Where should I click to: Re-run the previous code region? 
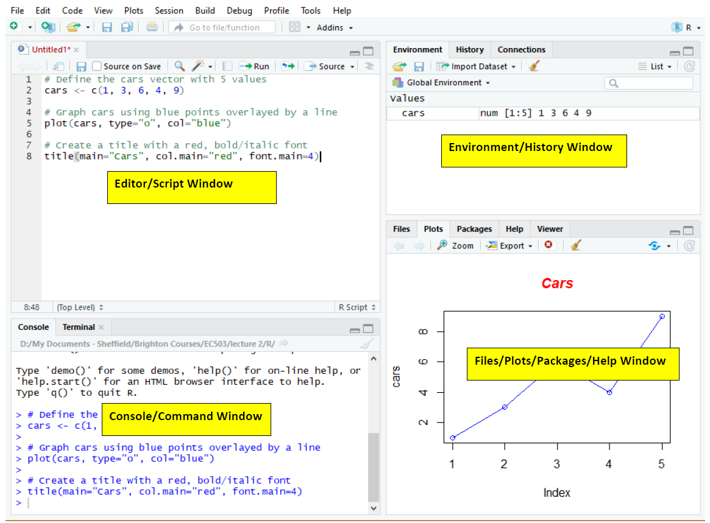(287, 66)
